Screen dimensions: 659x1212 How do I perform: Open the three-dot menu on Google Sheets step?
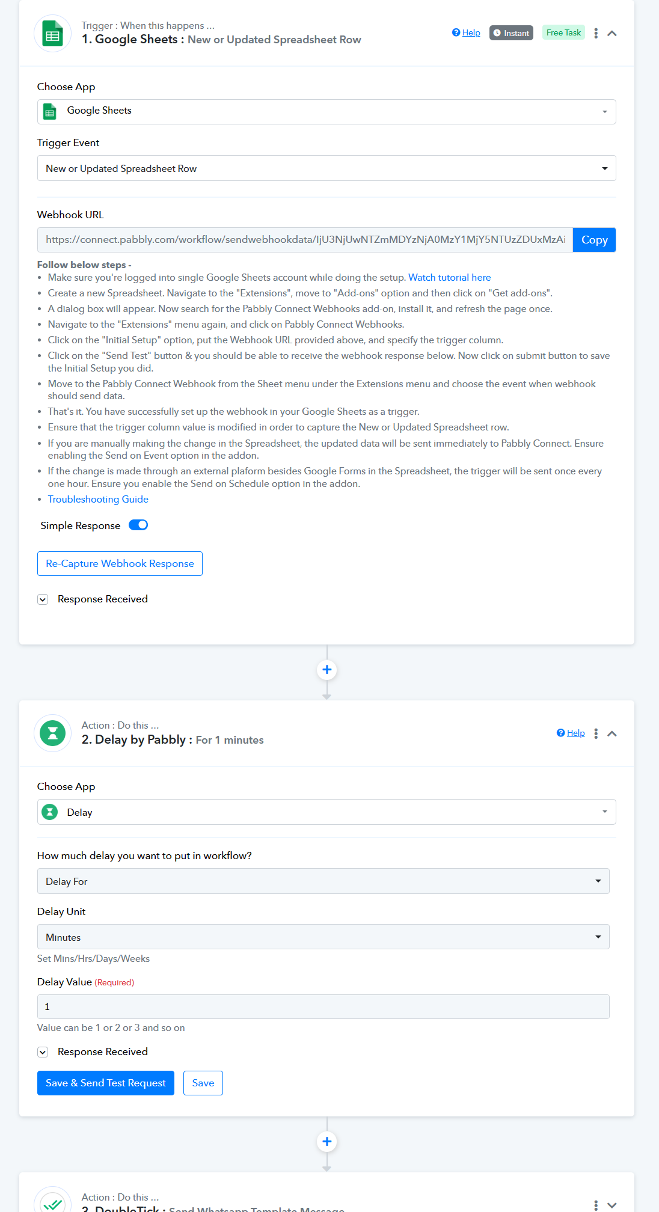tap(596, 33)
